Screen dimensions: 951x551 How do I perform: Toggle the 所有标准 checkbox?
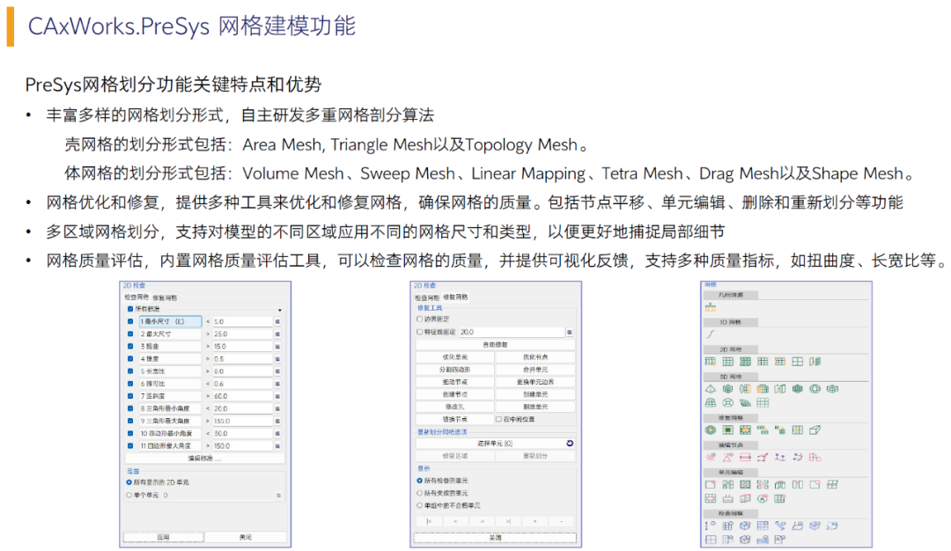[130, 309]
